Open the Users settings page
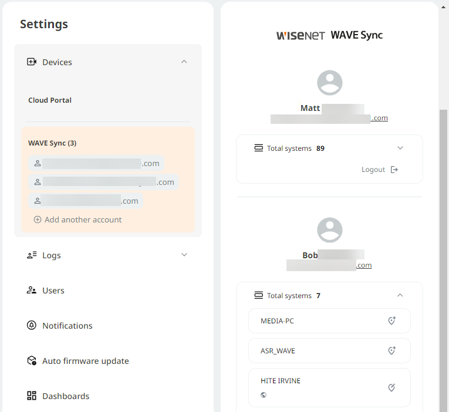This screenshot has width=449, height=412. tap(53, 291)
